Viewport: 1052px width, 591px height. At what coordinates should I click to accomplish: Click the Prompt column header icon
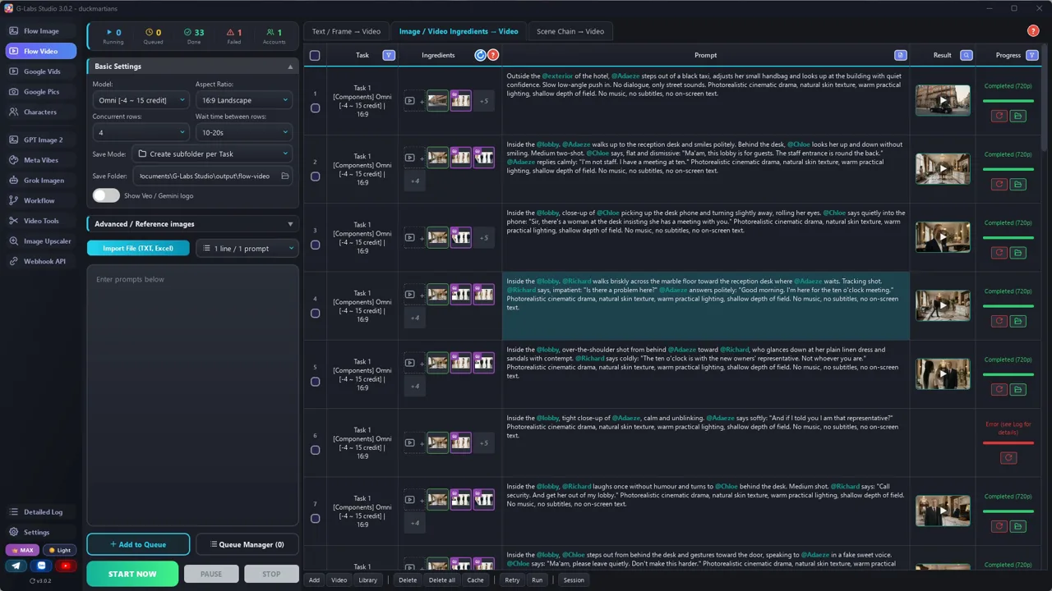click(901, 55)
